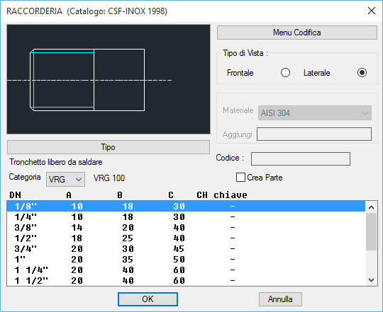
Task: Click the list scrollbar up arrow
Action: 371,207
